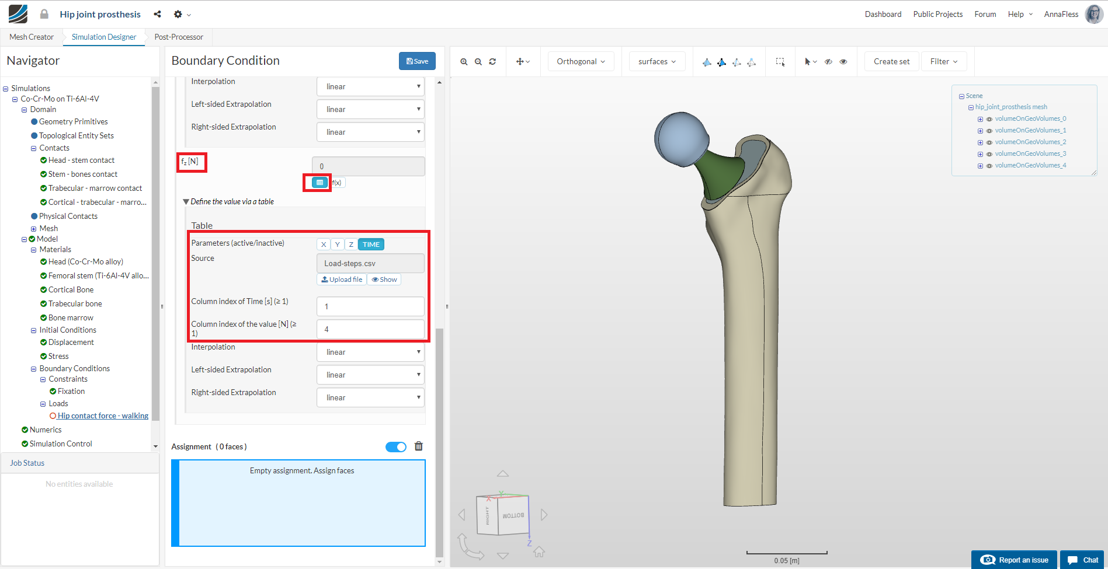Screen dimensions: 1108x569
Task: Open the surfaces selection dropdown
Action: [657, 61]
